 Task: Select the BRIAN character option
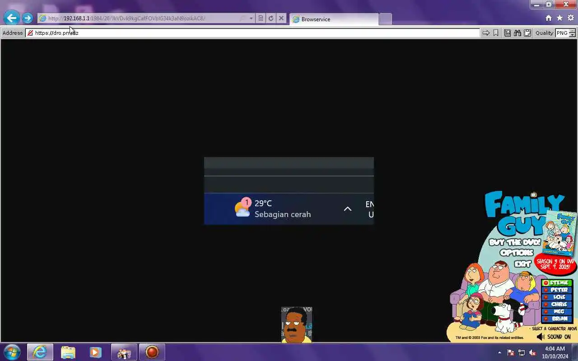point(557,319)
